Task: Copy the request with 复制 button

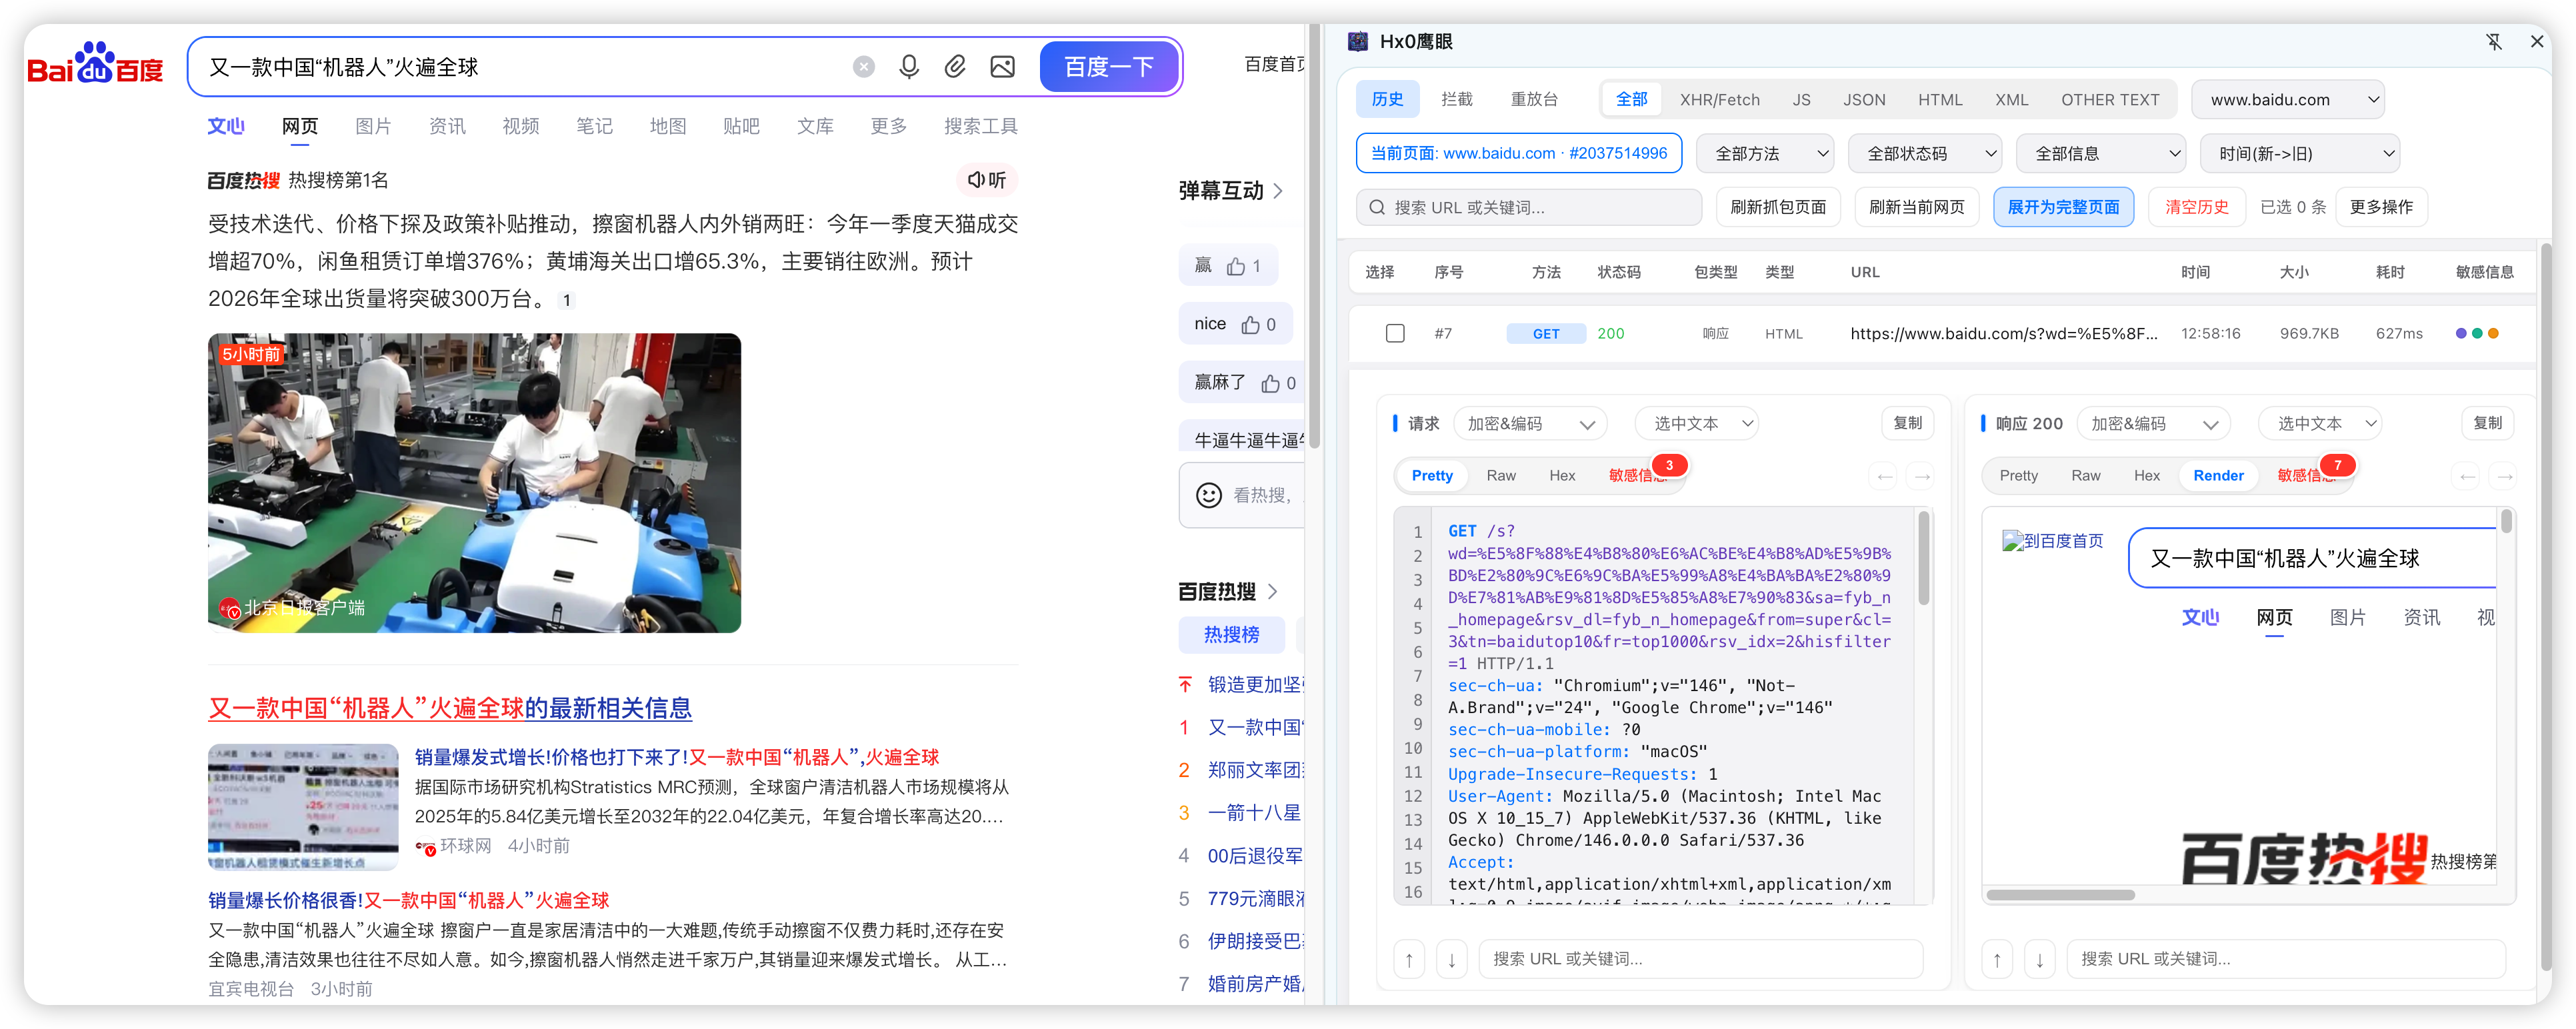Action: (x=1907, y=424)
